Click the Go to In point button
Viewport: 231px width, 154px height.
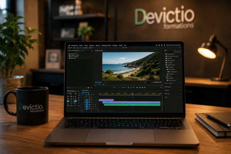tap(123, 87)
